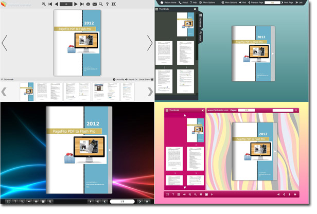Toggle sound speaker in black viewer toolbar
The height and width of the screenshot is (214, 317).
click(29, 201)
